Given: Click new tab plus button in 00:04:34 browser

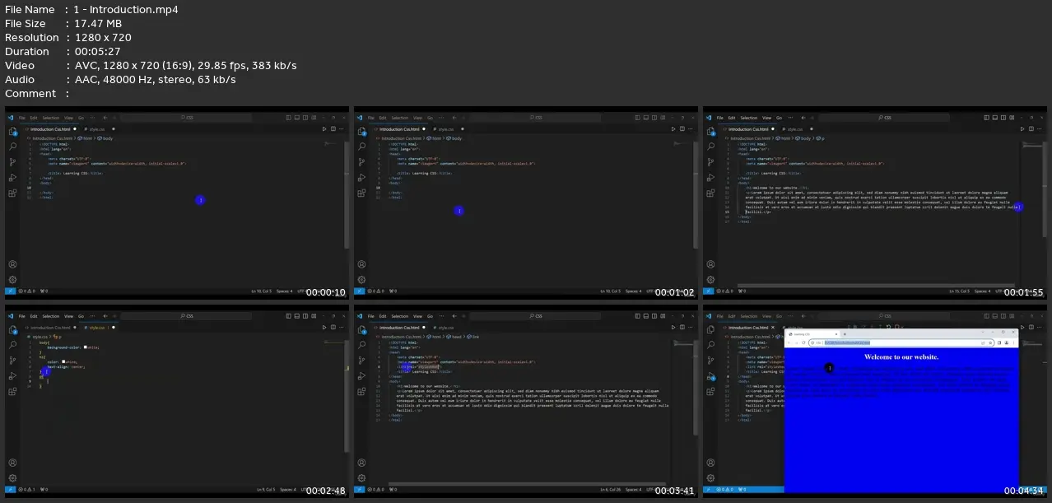Looking at the screenshot, I should 845,334.
